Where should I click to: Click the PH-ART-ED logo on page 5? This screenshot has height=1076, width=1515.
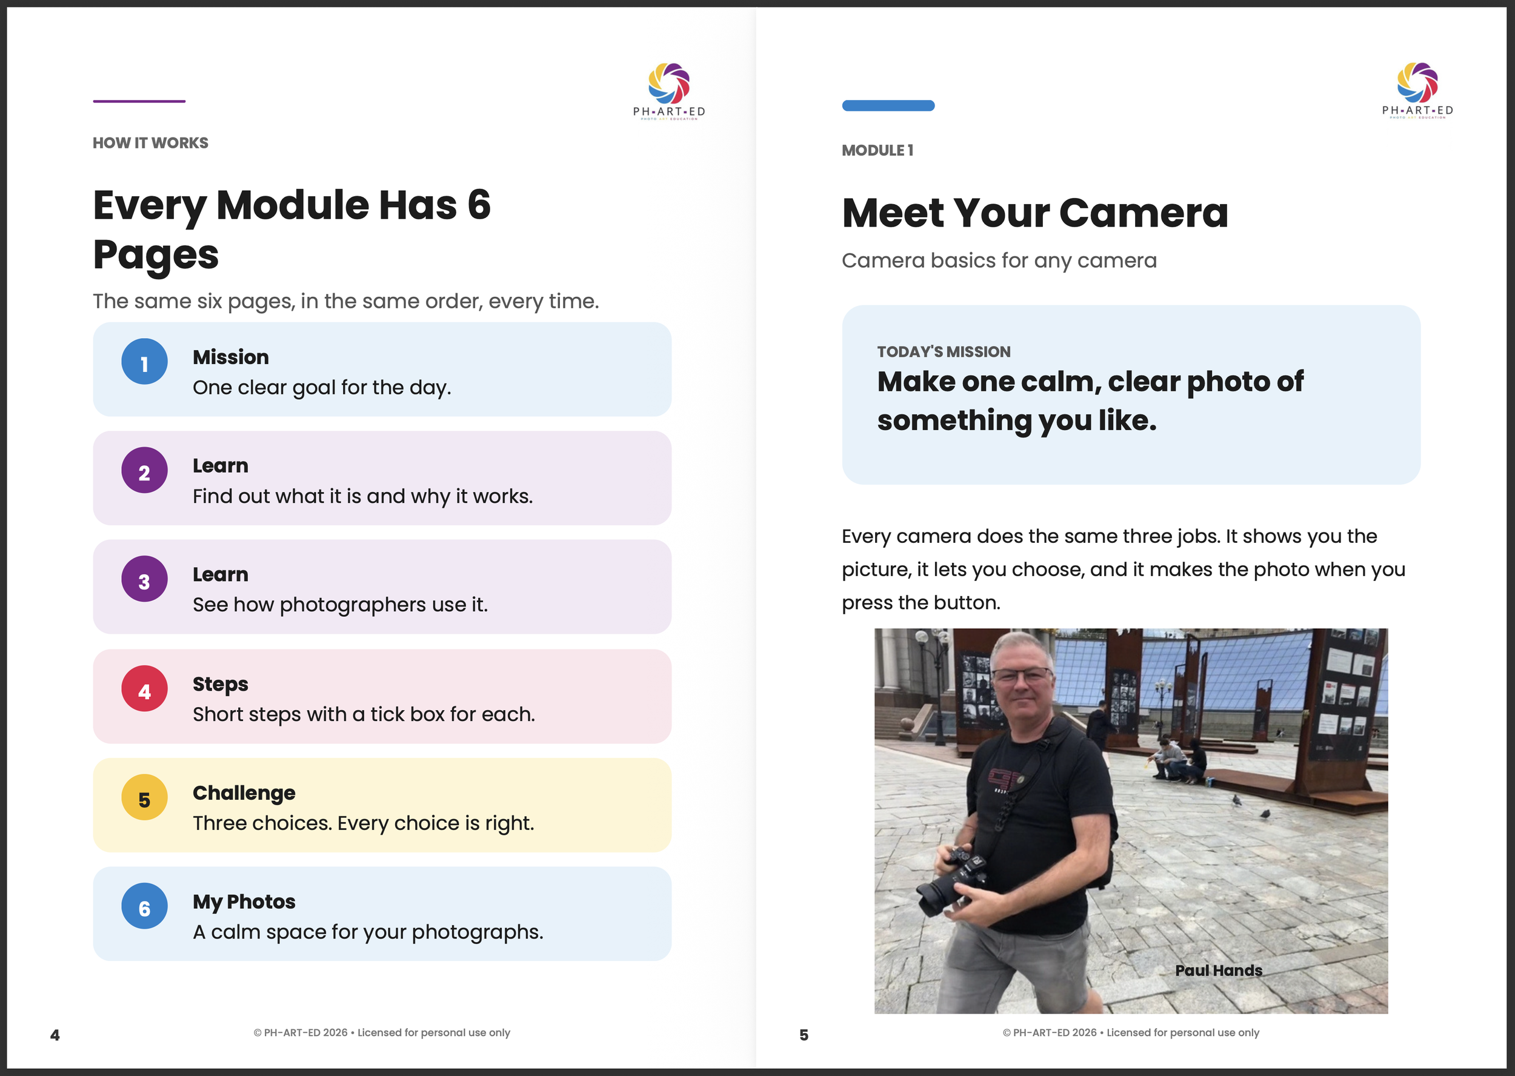click(1417, 90)
